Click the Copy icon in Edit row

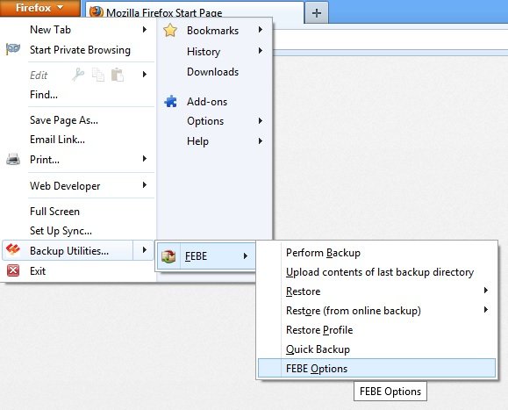click(98, 75)
